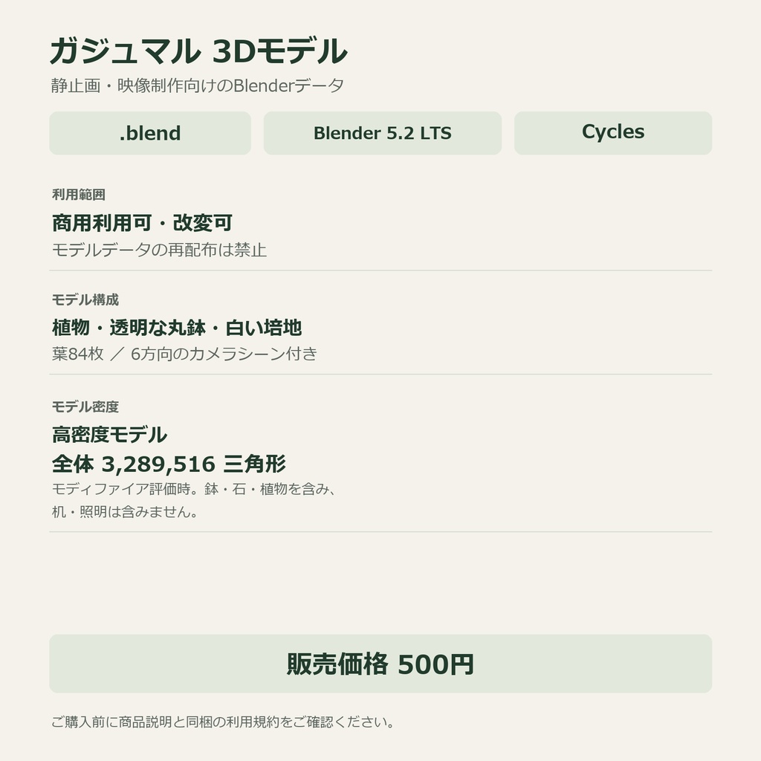This screenshot has height=761, width=761.
Task: Click the ご購入前に purchase notice text
Action: (x=223, y=722)
